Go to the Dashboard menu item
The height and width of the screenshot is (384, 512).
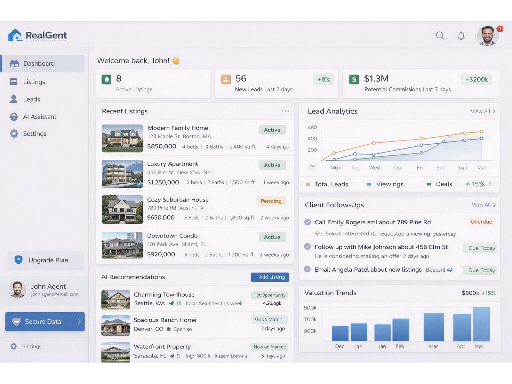43,63
